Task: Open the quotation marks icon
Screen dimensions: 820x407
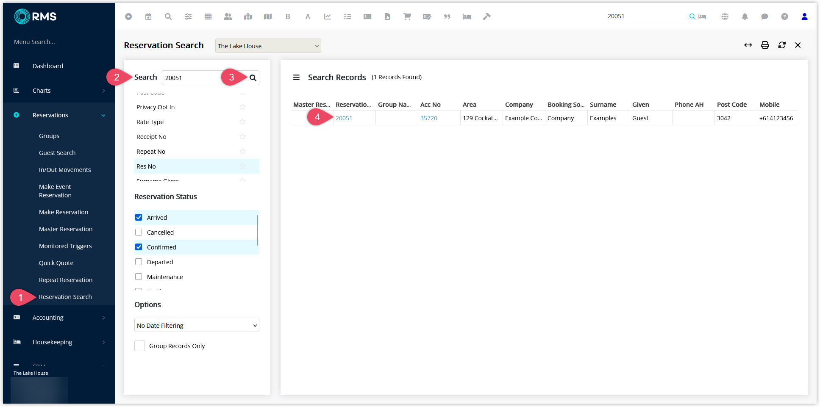Action: pyautogui.click(x=447, y=17)
